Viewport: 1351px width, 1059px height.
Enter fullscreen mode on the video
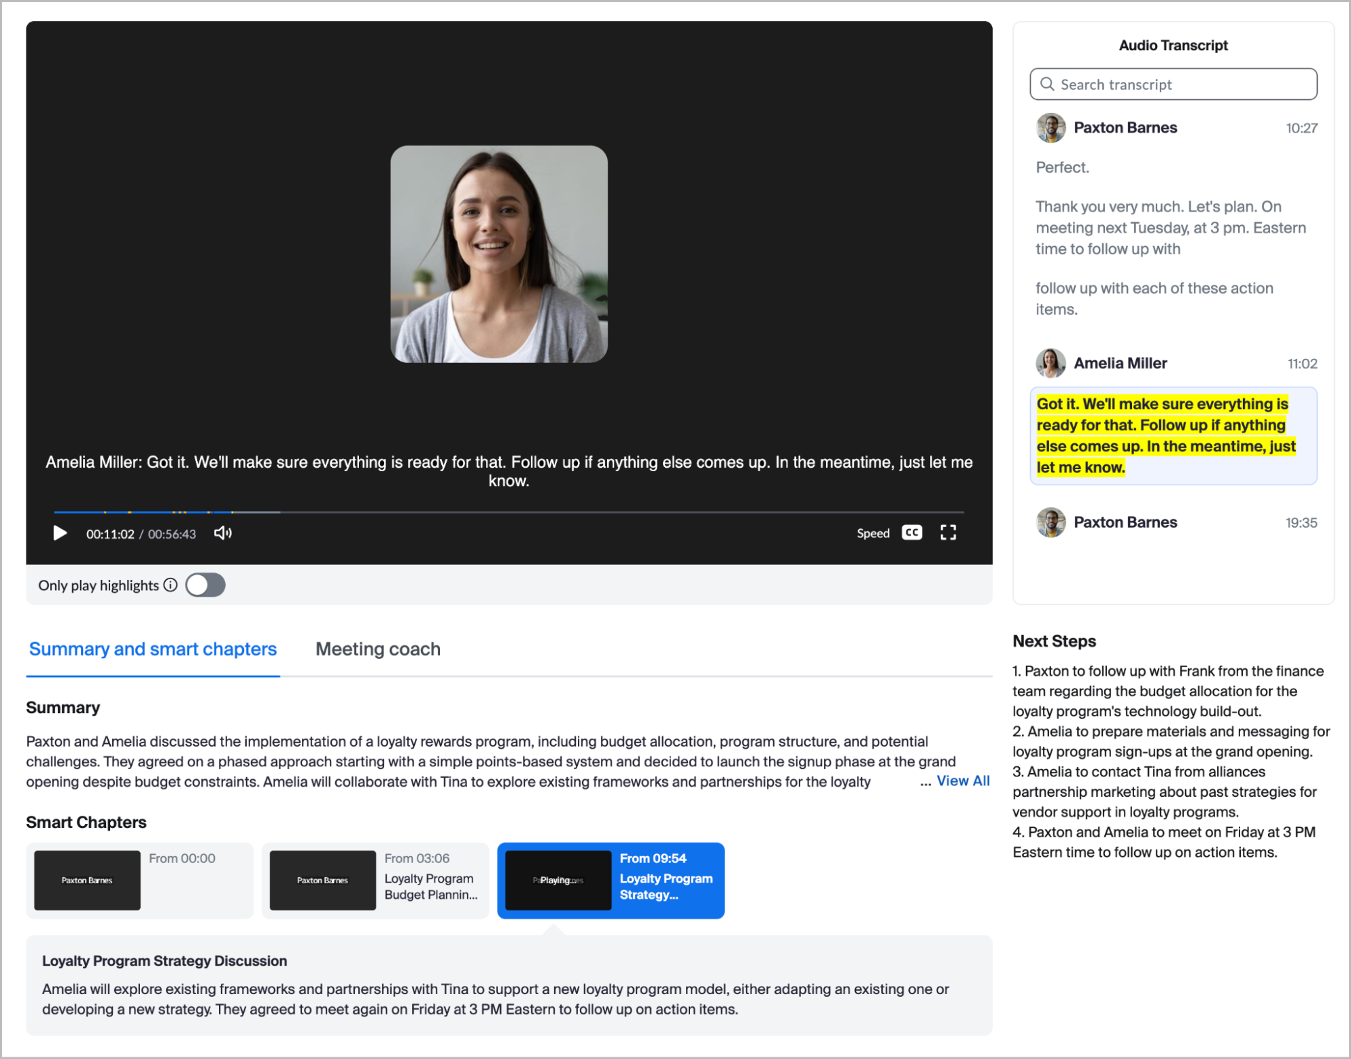948,533
